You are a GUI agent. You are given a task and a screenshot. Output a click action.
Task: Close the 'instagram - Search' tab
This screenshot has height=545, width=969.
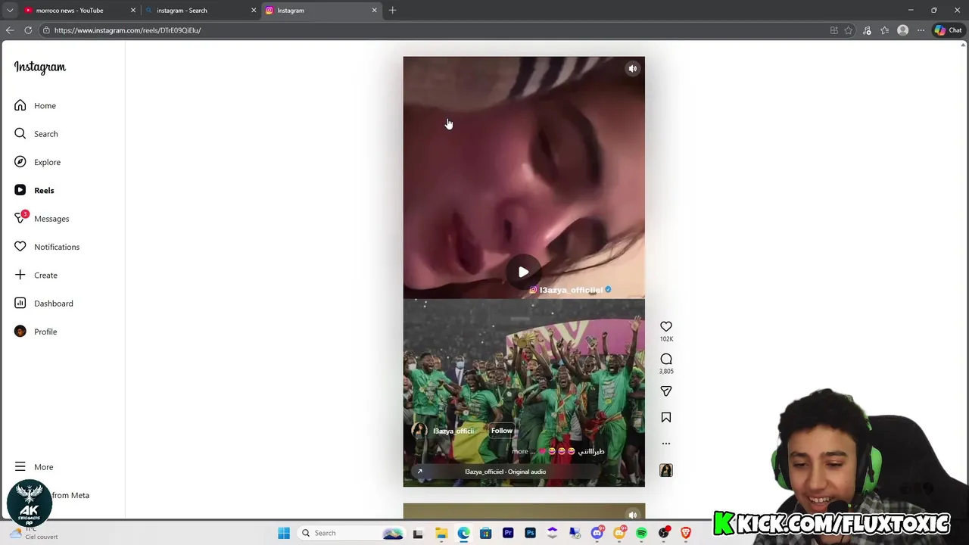click(254, 11)
